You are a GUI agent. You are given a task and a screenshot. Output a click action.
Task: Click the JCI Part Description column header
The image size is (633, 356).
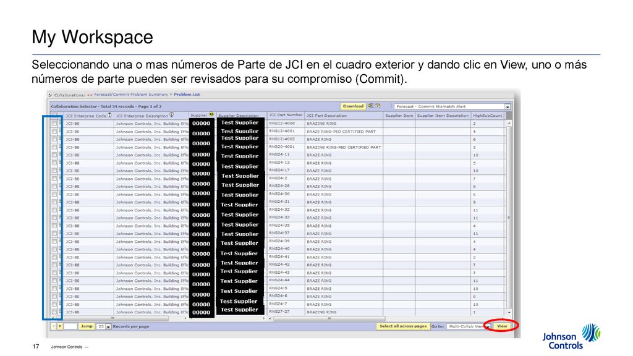343,116
